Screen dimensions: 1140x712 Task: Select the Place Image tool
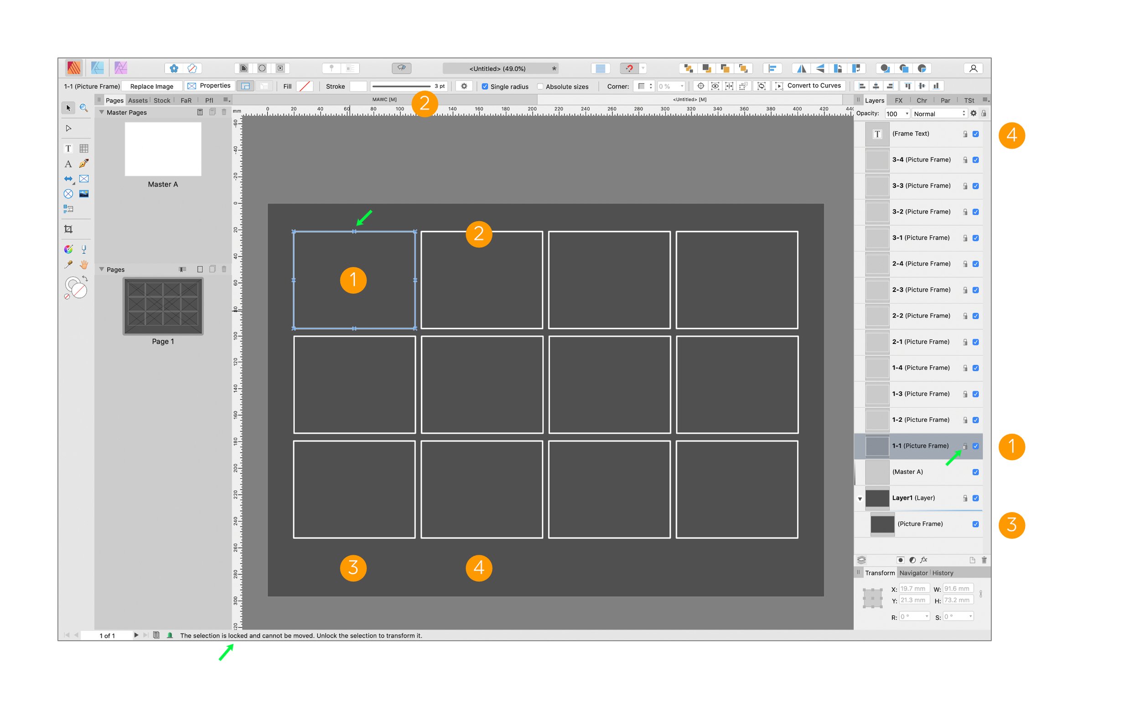84,194
